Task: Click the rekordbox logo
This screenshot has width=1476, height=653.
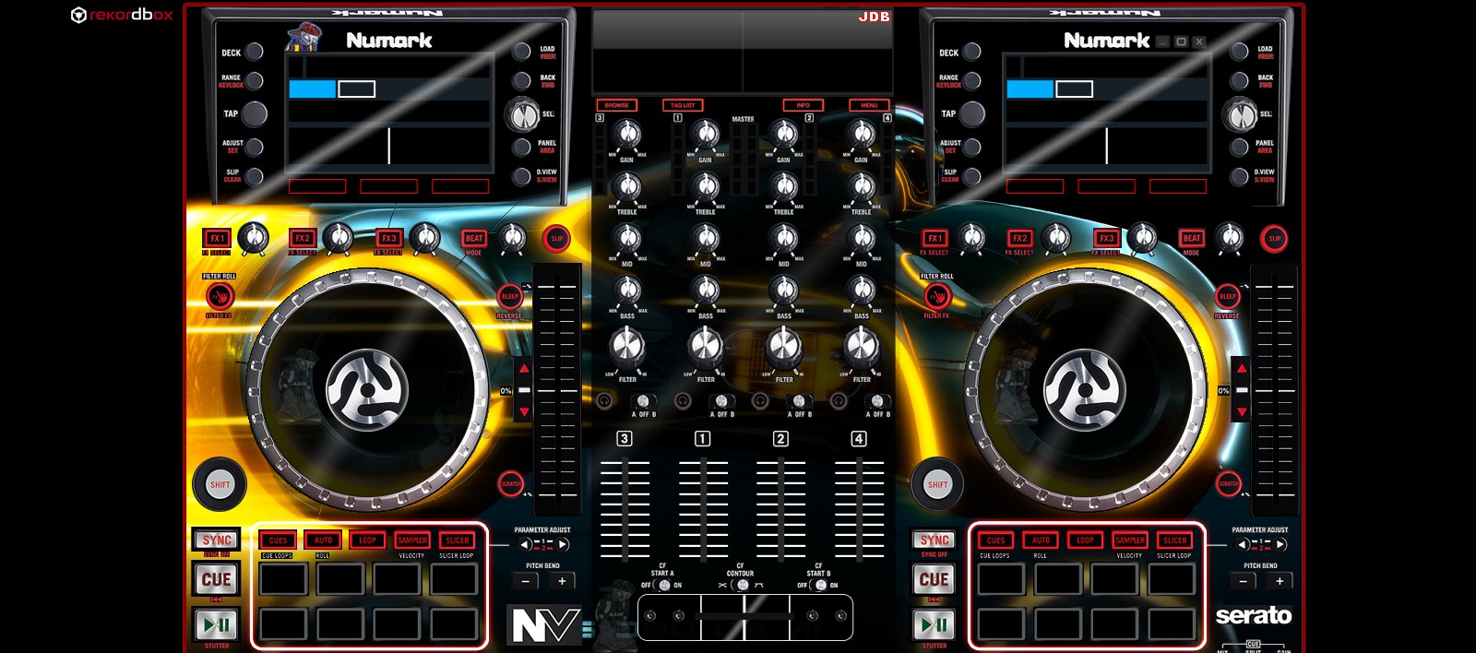Action: click(122, 15)
